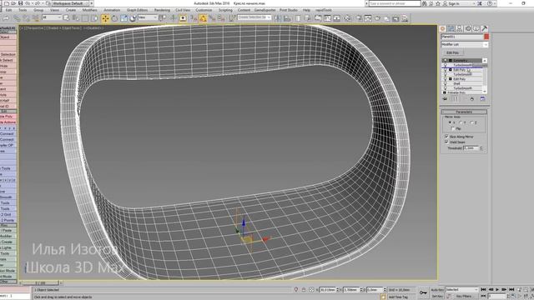Image resolution: width=534 pixels, height=300 pixels.
Task: Select the Select and Scale tool
Action: [123, 18]
